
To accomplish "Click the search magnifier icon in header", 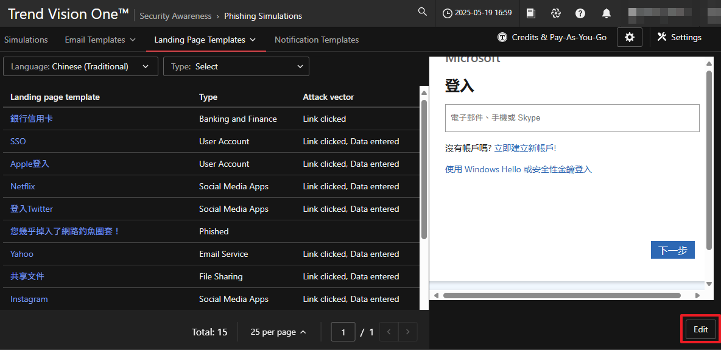I will [x=423, y=12].
